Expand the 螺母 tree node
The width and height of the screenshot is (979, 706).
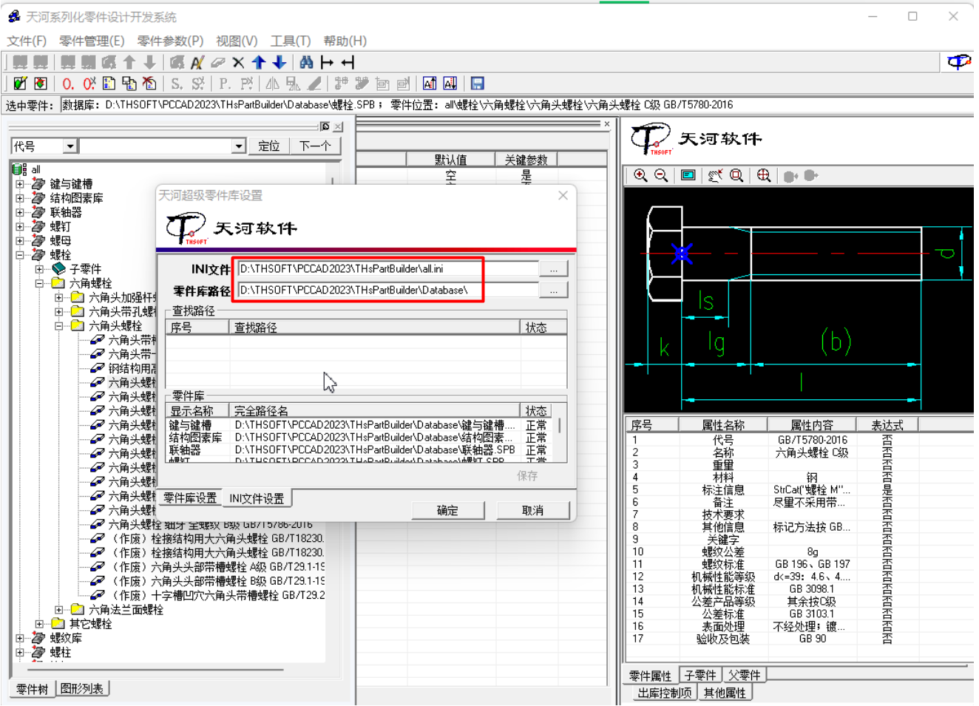20,240
